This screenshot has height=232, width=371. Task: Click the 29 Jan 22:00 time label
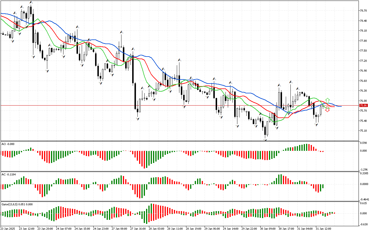click(x=250, y=229)
